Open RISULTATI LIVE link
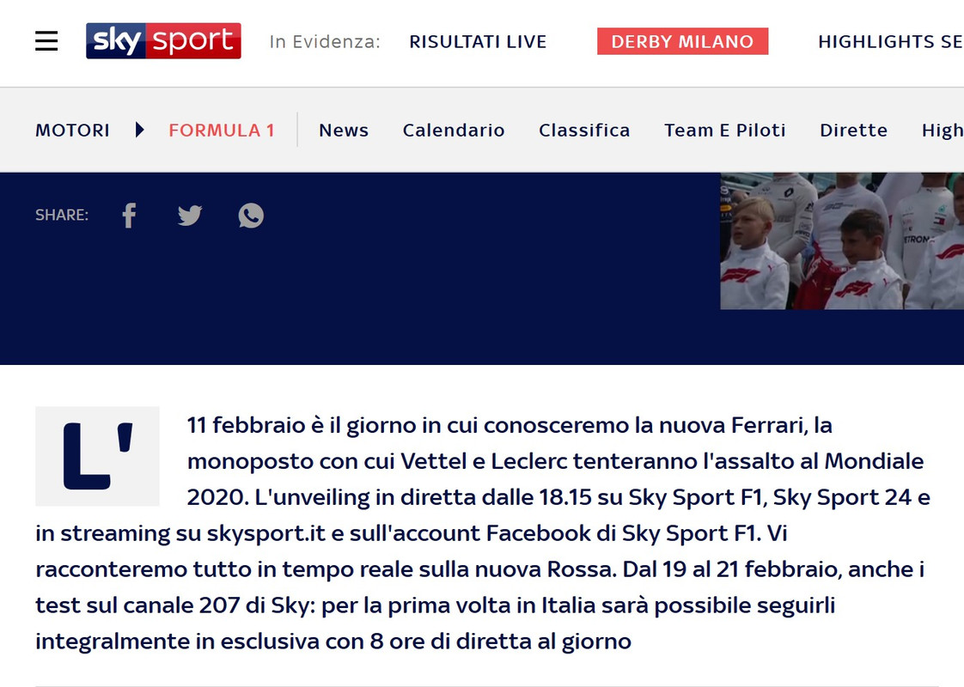 point(478,42)
